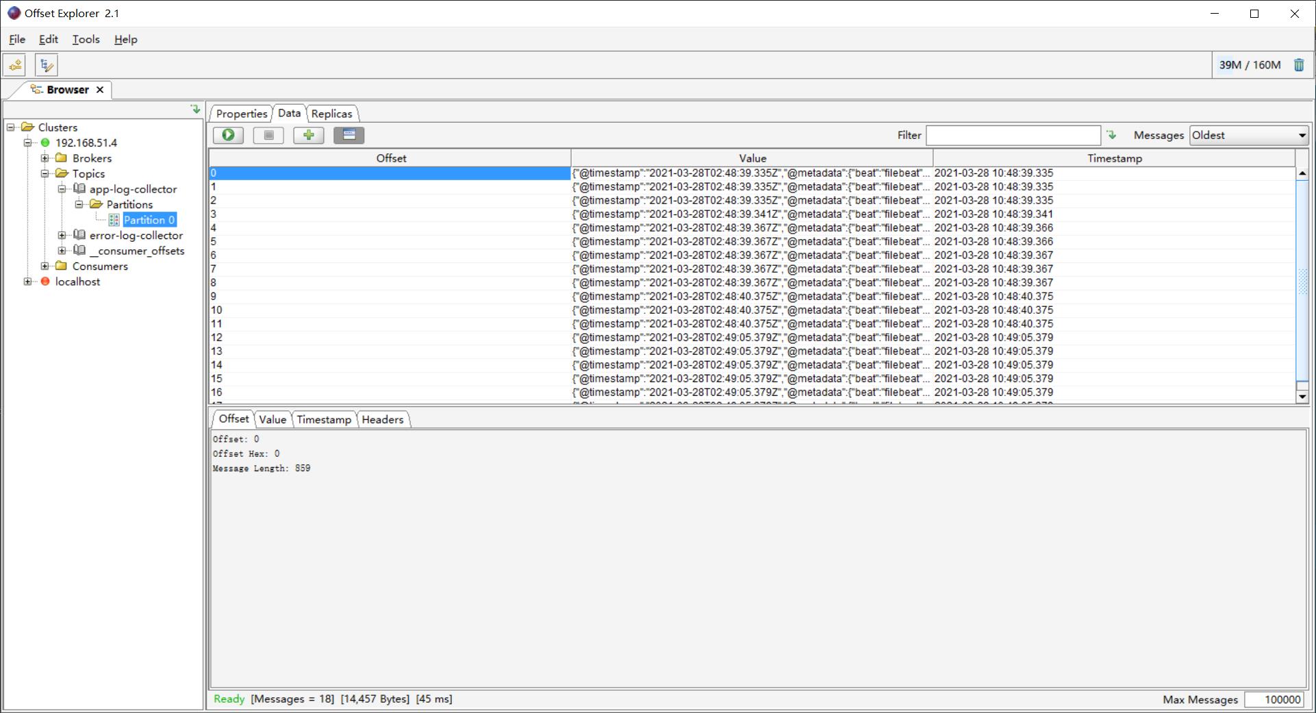Click the stop button in data toolbar
The height and width of the screenshot is (713, 1316).
[268, 135]
